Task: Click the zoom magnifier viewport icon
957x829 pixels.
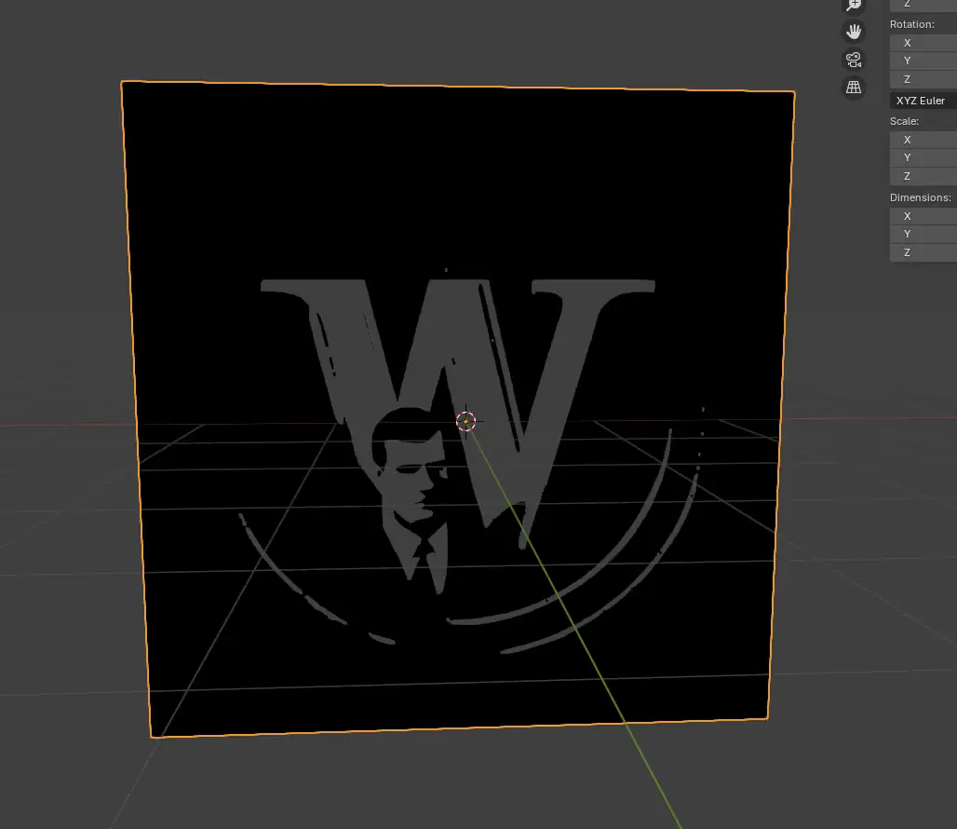Action: 853,5
